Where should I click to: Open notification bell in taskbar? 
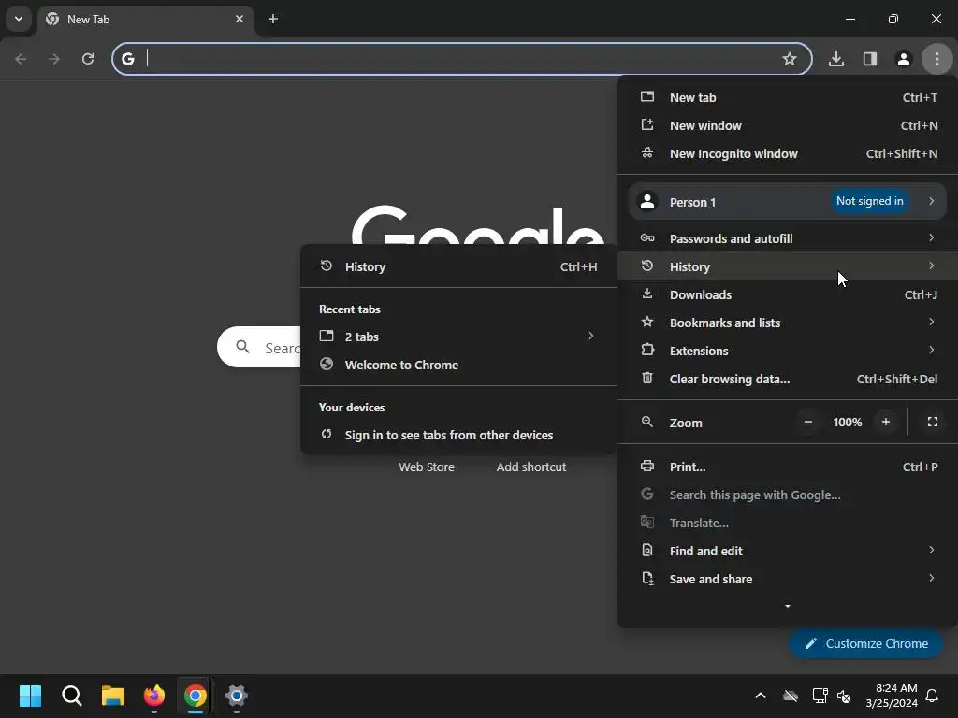click(933, 696)
